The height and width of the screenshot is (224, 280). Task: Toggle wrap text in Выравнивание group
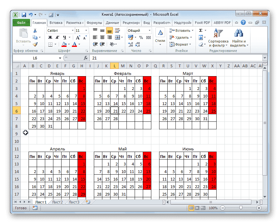point(118,30)
